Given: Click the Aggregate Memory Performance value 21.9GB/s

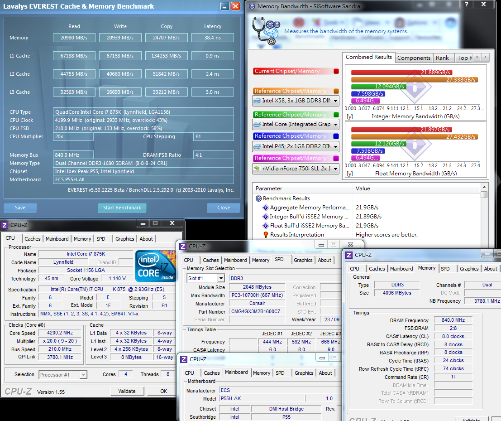Looking at the screenshot, I should click(367, 207).
